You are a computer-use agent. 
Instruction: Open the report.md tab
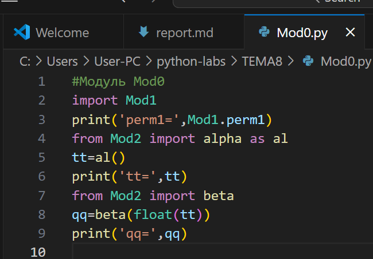pos(184,33)
